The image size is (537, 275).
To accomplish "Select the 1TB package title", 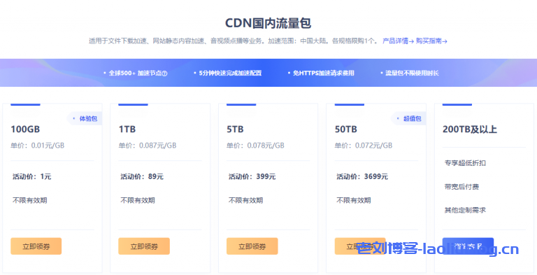I will pyautogui.click(x=127, y=129).
